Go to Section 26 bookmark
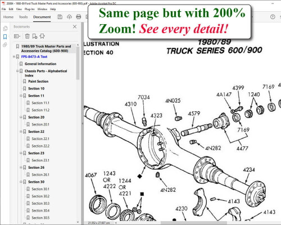 click(x=36, y=168)
